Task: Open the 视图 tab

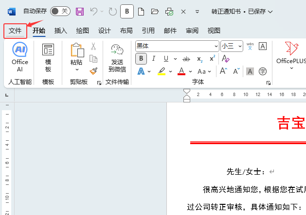Action: point(214,31)
